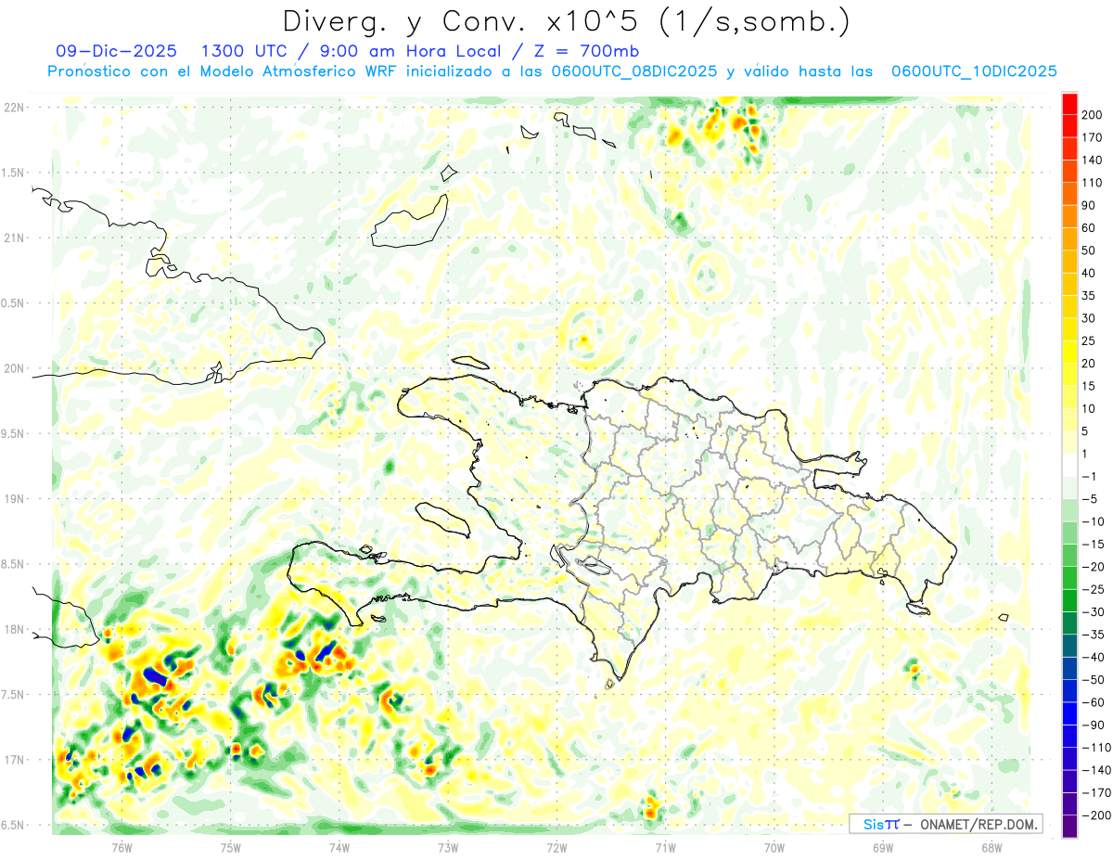
Task: Click the '20N' latitude label
Action: [13, 368]
